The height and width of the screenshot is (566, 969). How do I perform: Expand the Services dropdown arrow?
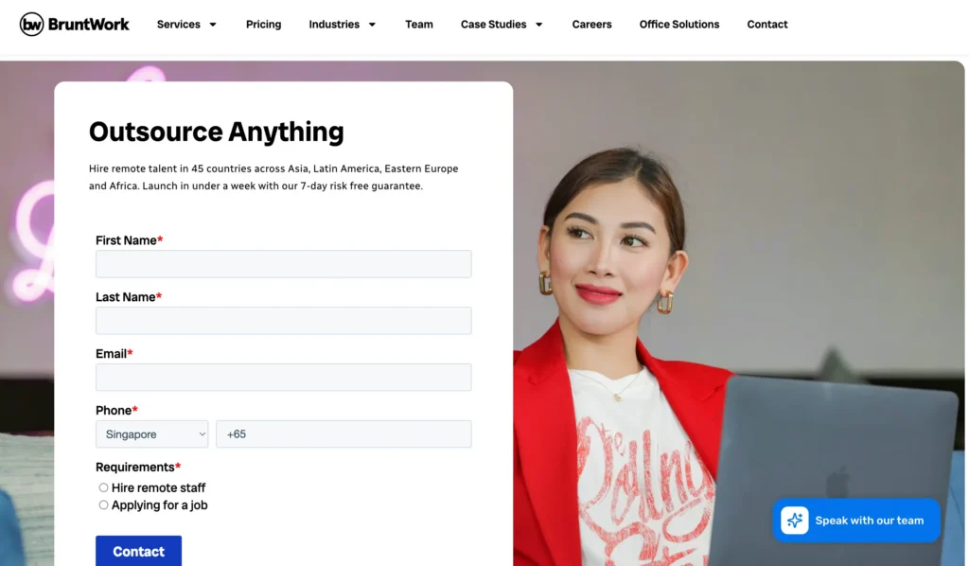[213, 25]
